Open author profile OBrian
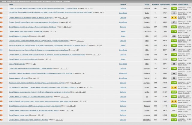 (147, 111)
